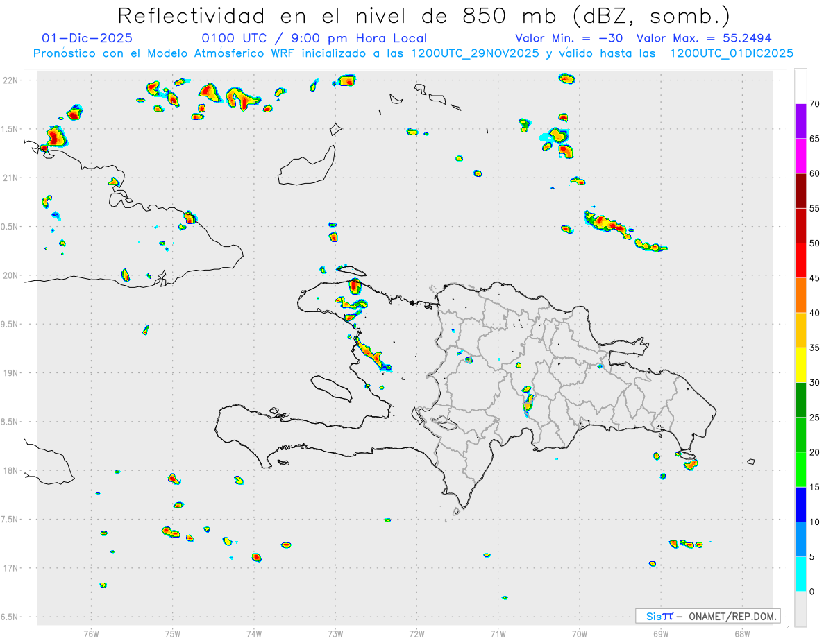Click the "74W" longitude axis label
Image resolution: width=833 pixels, height=643 pixels.
coord(254,633)
